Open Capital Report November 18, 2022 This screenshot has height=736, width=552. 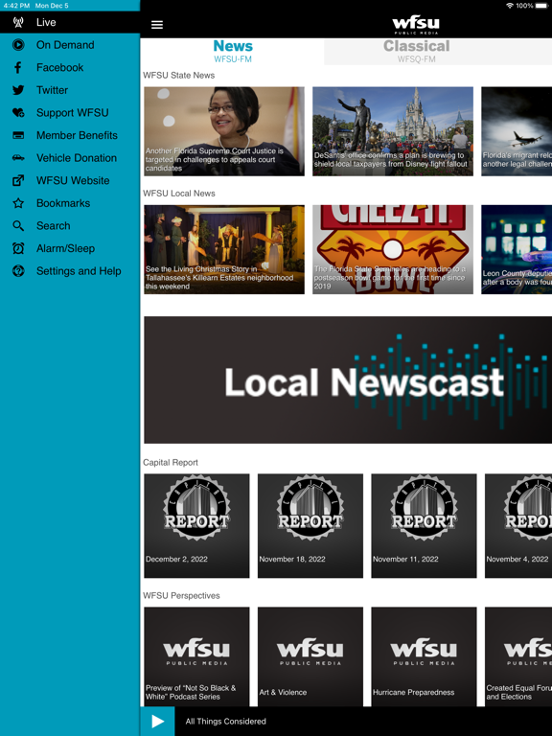(310, 526)
